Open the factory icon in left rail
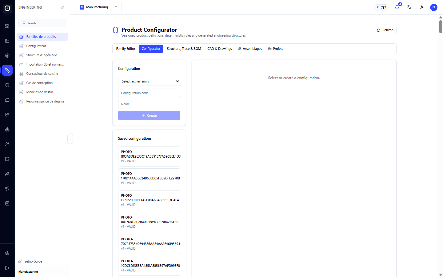 (x=7, y=41)
